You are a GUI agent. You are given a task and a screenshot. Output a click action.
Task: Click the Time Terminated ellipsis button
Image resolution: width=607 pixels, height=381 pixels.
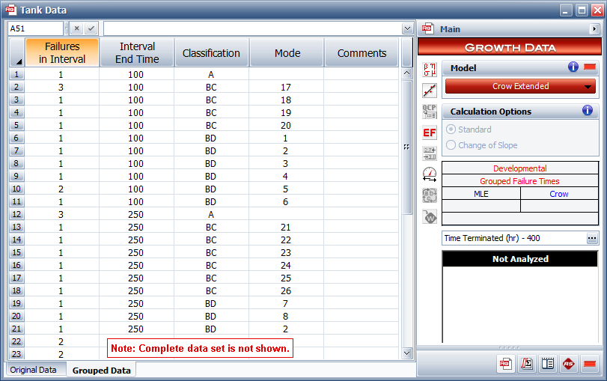pos(592,238)
